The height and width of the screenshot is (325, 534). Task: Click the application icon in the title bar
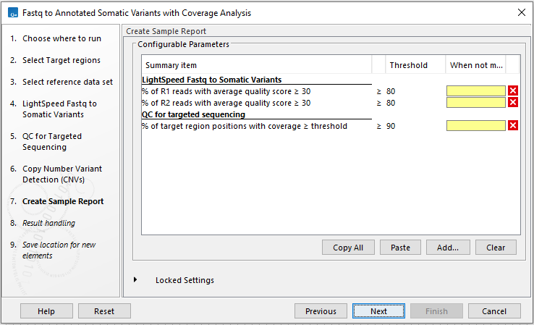pyautogui.click(x=12, y=13)
